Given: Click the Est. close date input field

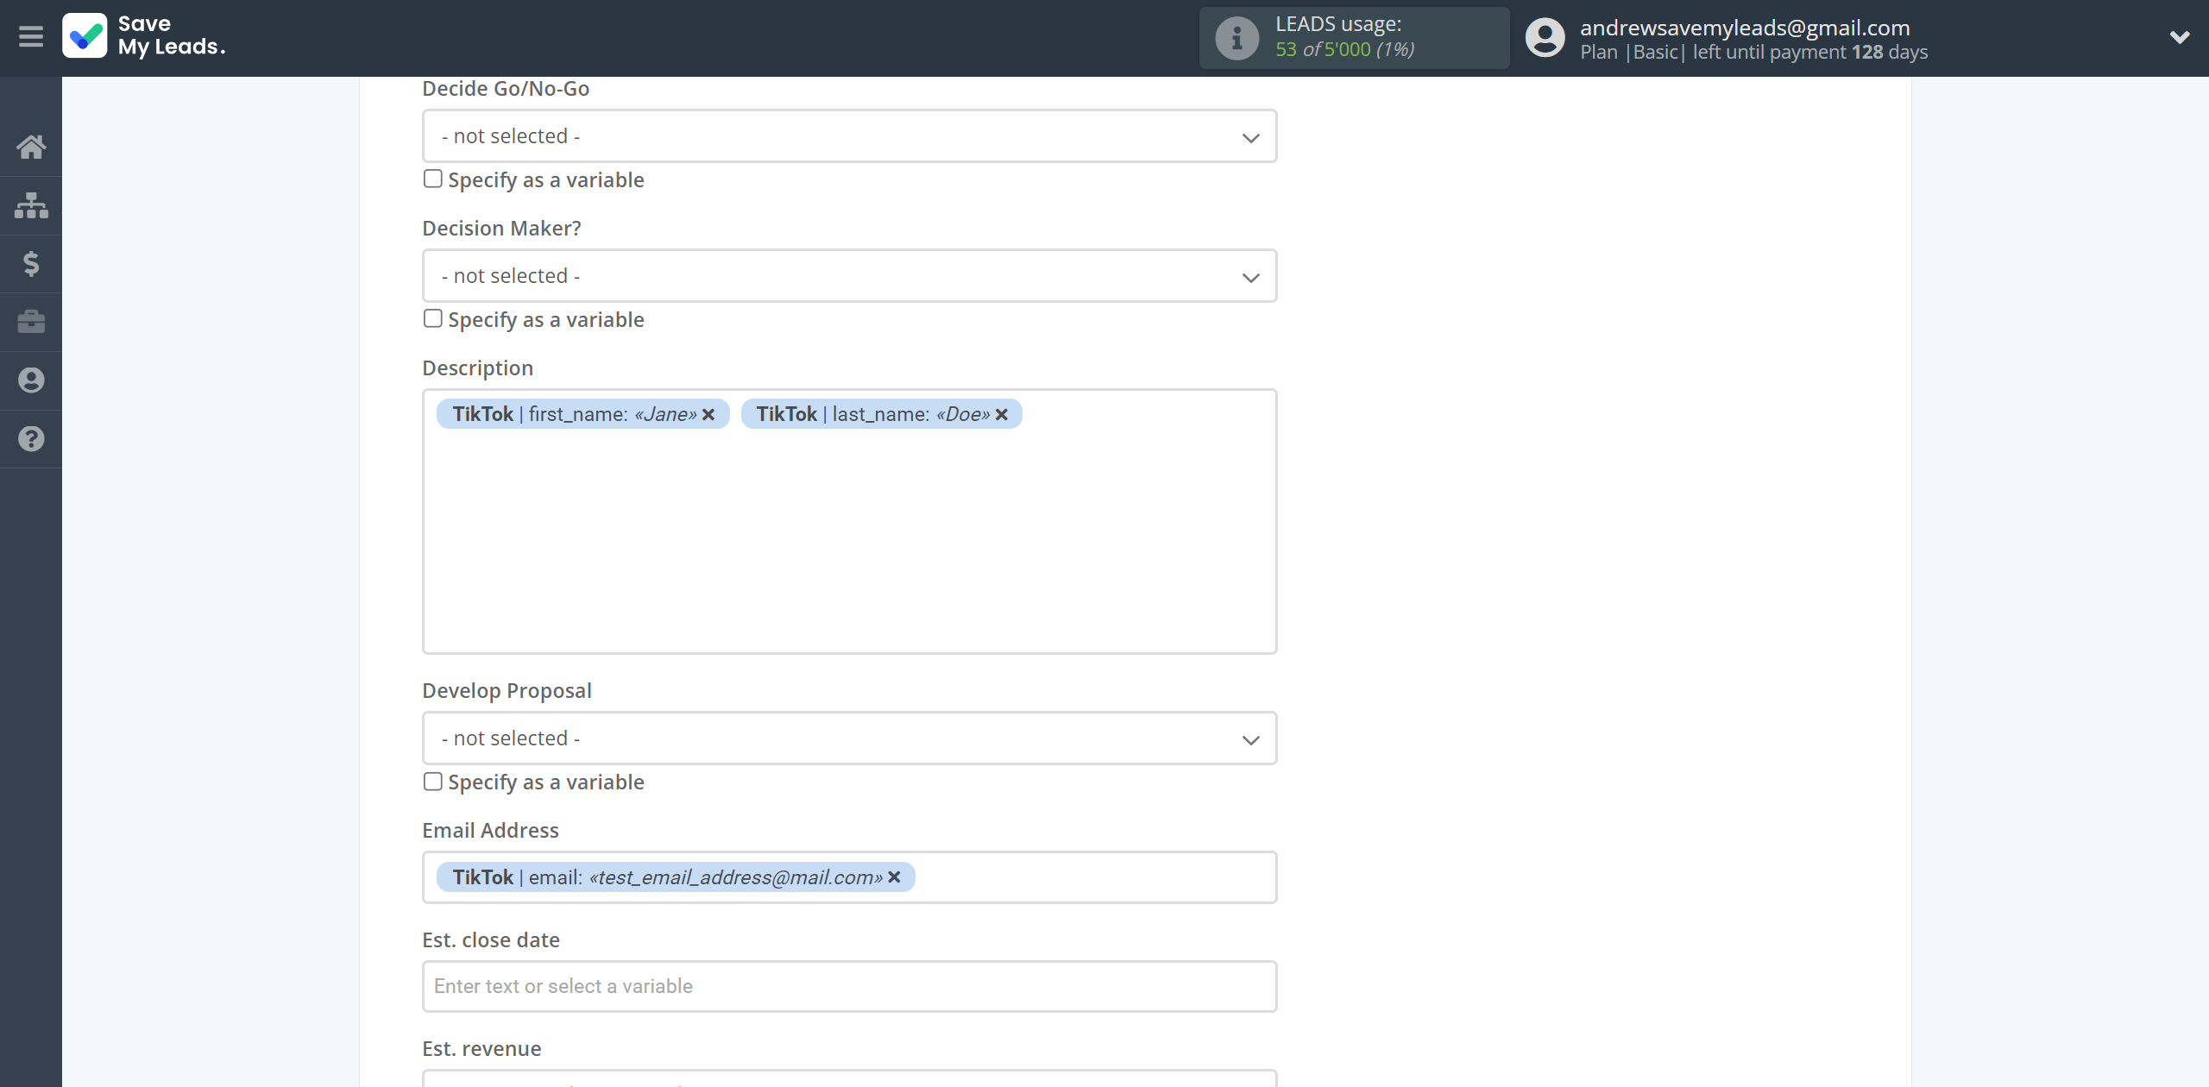Looking at the screenshot, I should point(848,985).
